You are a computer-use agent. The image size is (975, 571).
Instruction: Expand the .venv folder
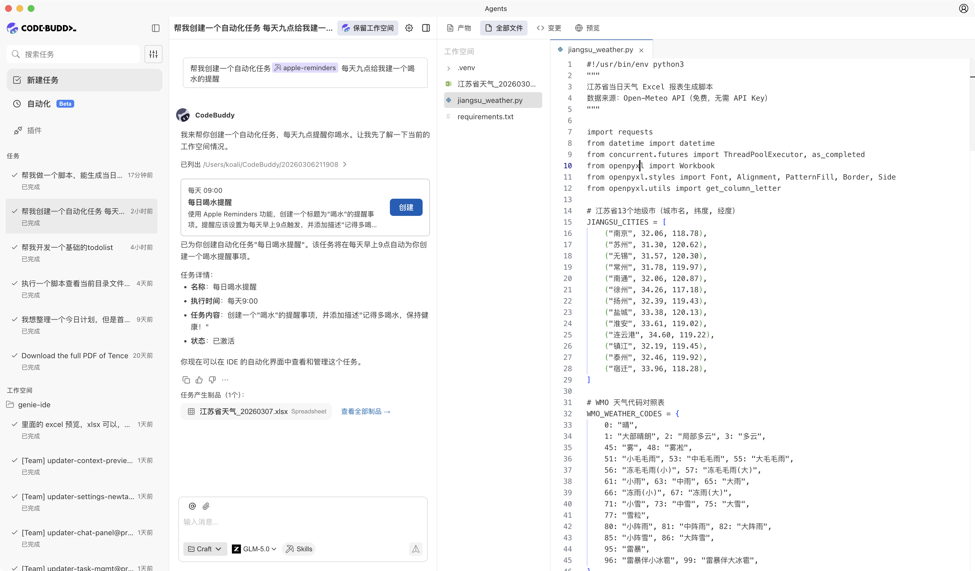click(x=448, y=68)
